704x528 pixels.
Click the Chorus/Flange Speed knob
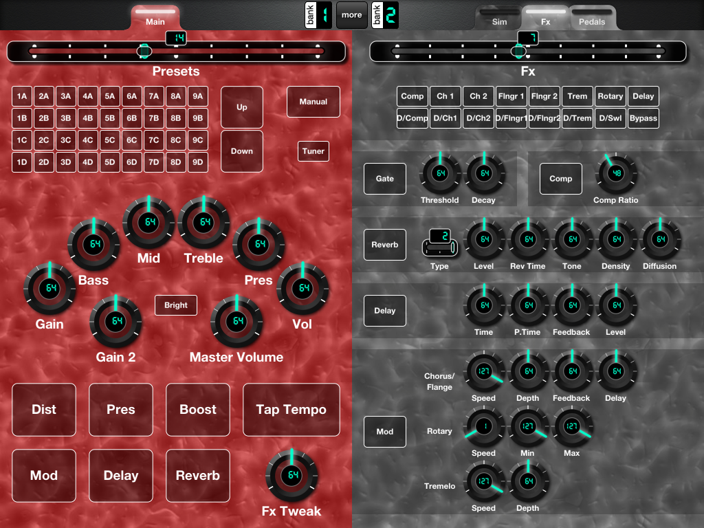484,371
